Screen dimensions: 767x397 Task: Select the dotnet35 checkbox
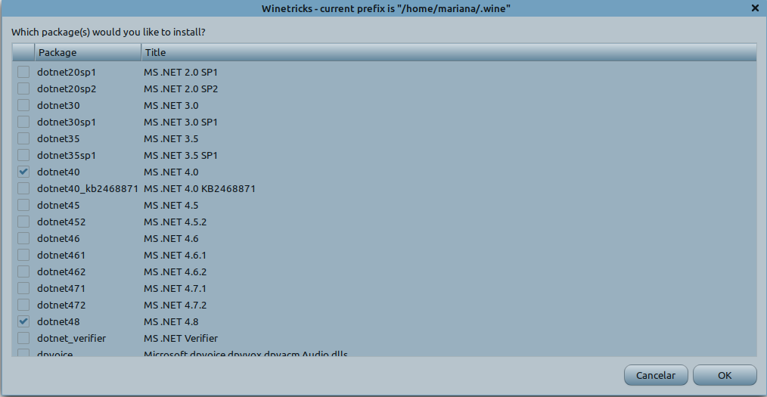(x=23, y=139)
